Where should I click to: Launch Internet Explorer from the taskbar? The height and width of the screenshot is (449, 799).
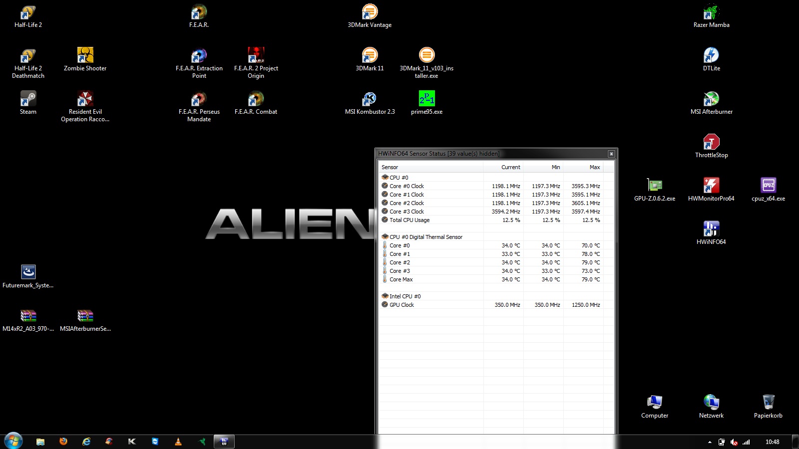pos(86,442)
